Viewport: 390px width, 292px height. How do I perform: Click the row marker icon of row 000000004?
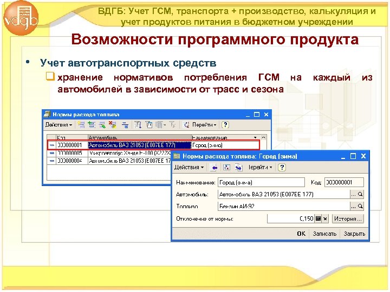[52, 161]
